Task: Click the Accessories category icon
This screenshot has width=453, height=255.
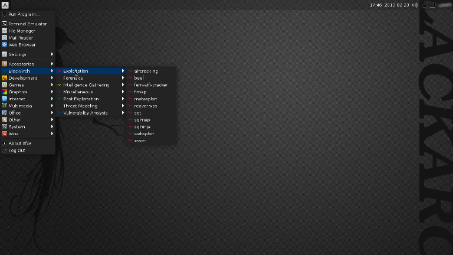Action: click(x=4, y=64)
